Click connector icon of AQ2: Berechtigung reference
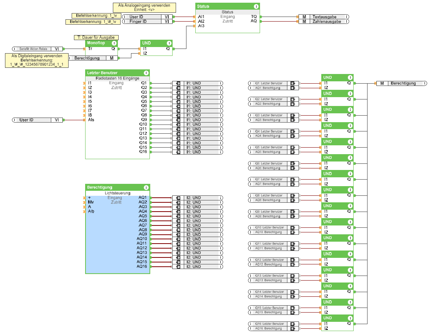The width and height of the screenshot is (433, 333). point(293,104)
